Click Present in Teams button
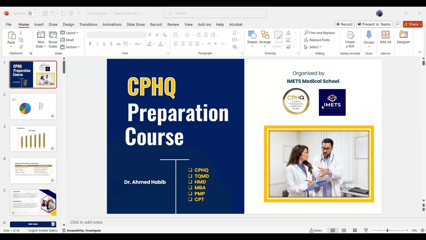 point(374,24)
